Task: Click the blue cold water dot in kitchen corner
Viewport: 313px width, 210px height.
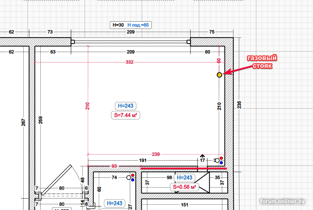Action: (x=221, y=163)
